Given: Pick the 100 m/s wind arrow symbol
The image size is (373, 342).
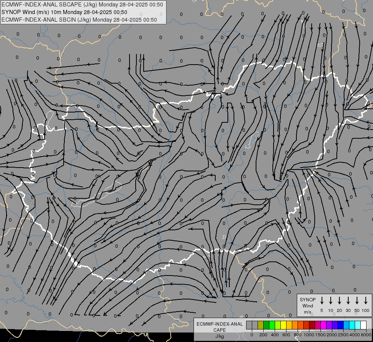Looking at the screenshot, I should 366,300.
